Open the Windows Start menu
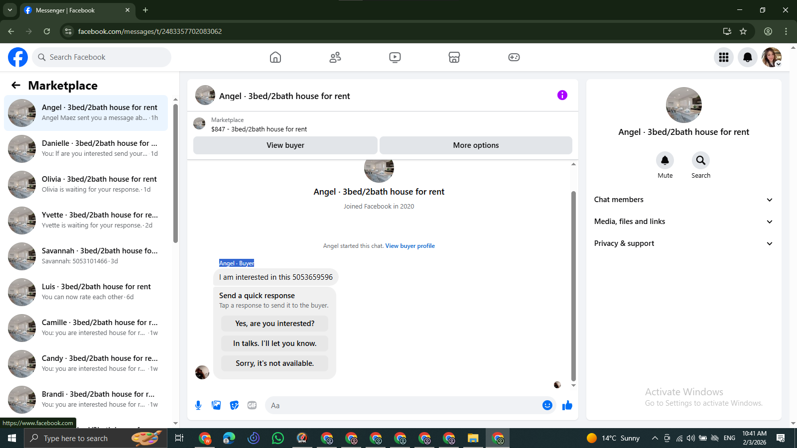The height and width of the screenshot is (448, 797). tap(12, 438)
